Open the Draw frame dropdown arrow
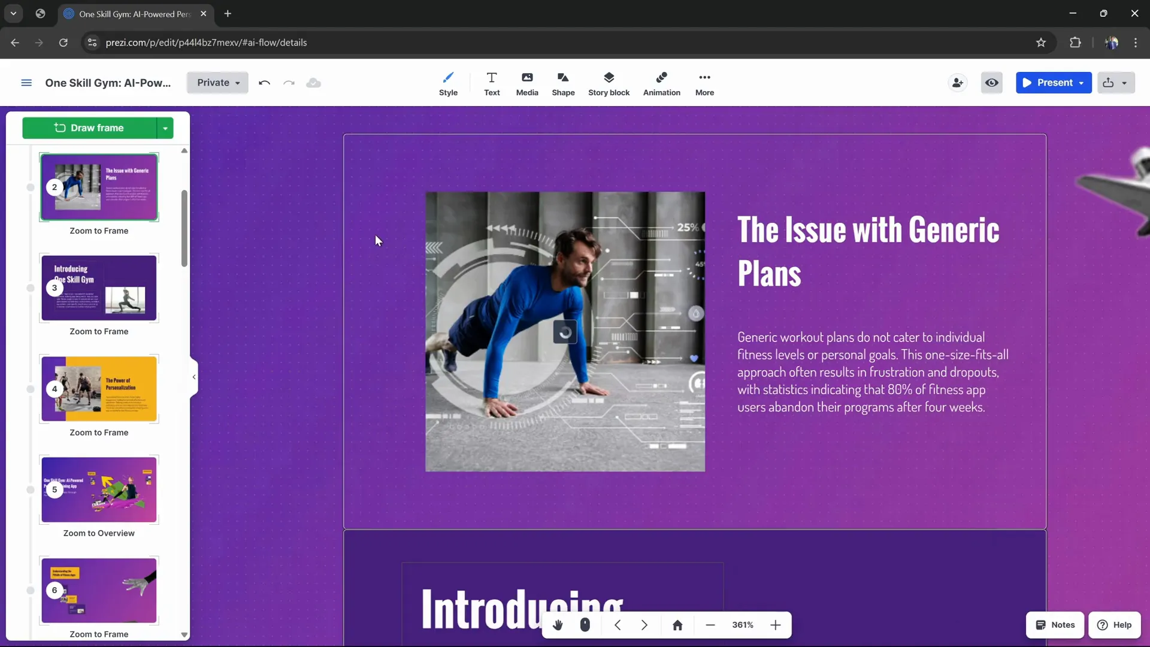 click(x=165, y=128)
